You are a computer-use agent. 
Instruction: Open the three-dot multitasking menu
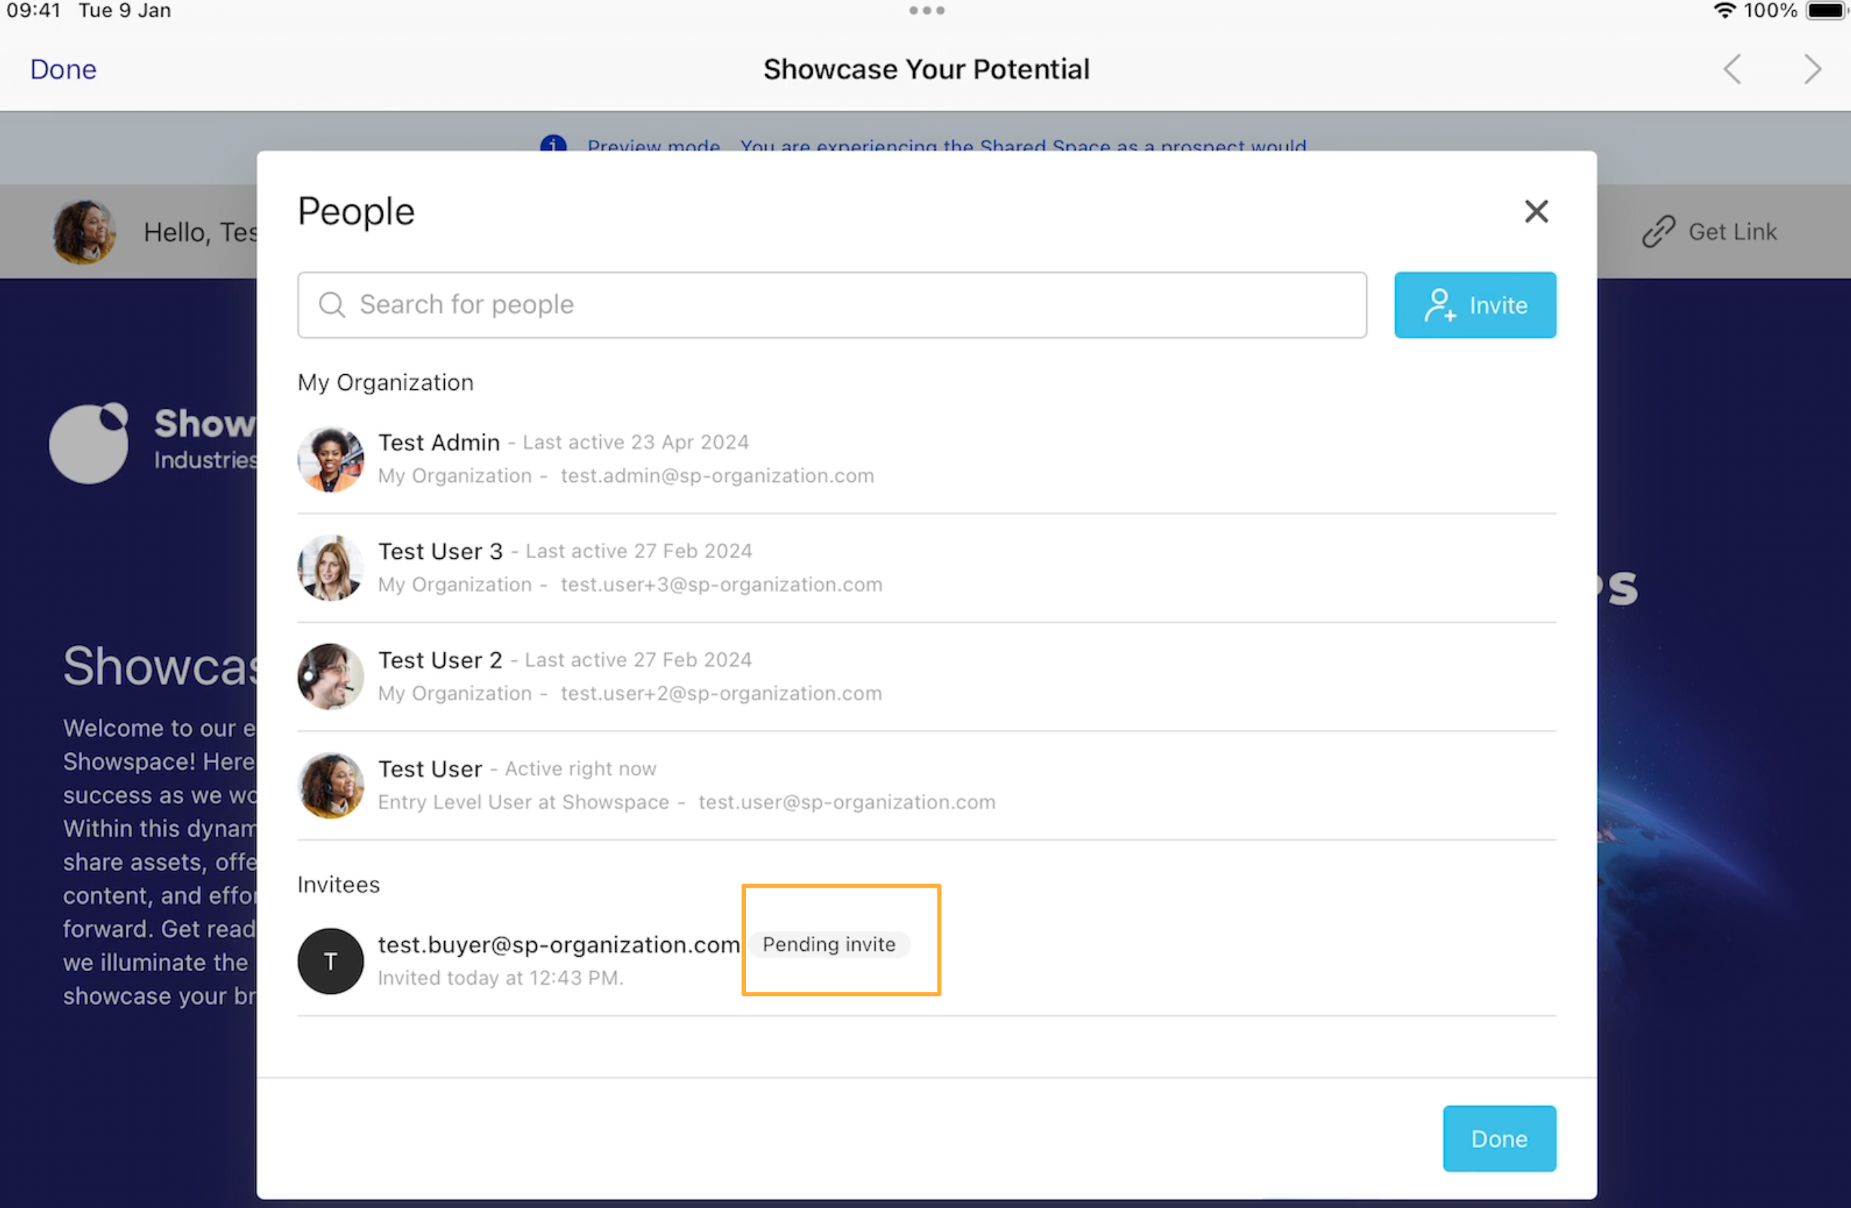[926, 10]
